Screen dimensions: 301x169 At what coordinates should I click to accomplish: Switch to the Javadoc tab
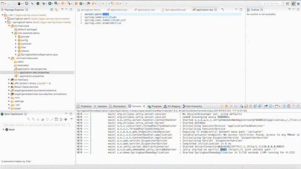click(x=100, y=106)
